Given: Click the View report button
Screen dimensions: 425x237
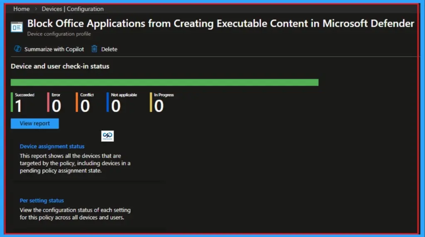Looking at the screenshot, I should tap(35, 123).
